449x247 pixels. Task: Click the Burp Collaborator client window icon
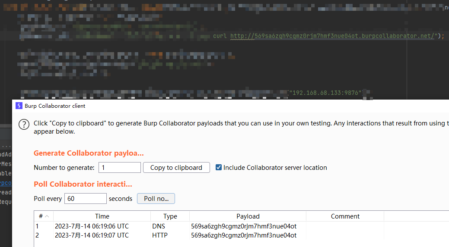coord(19,106)
